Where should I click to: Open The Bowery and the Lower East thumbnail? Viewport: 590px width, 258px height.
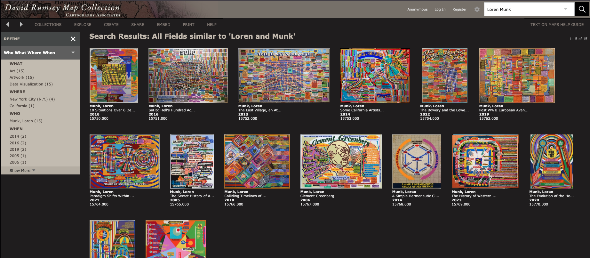pos(444,76)
